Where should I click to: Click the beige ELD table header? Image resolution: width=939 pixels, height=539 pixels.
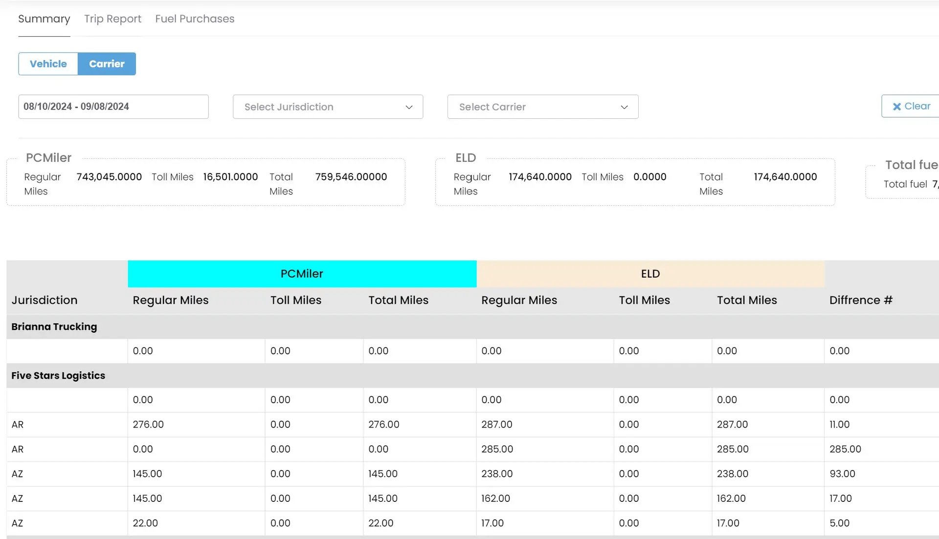click(650, 274)
